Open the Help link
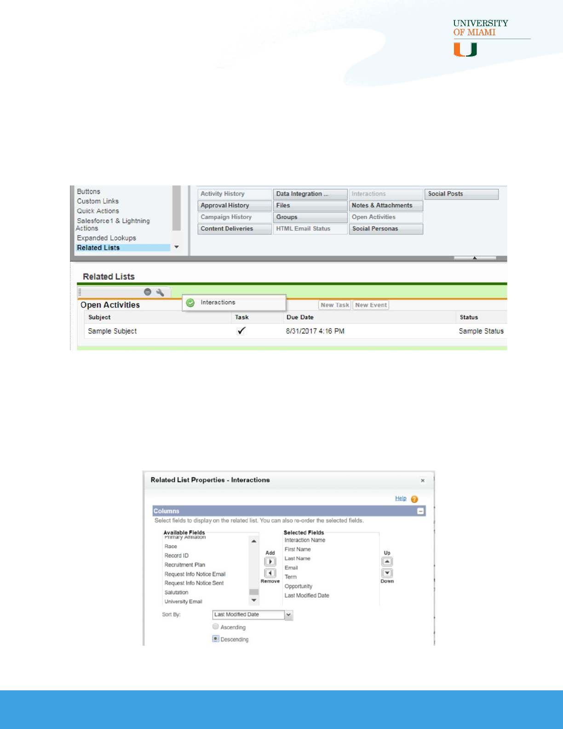Screen dimensions: 563x729 [x=401, y=498]
